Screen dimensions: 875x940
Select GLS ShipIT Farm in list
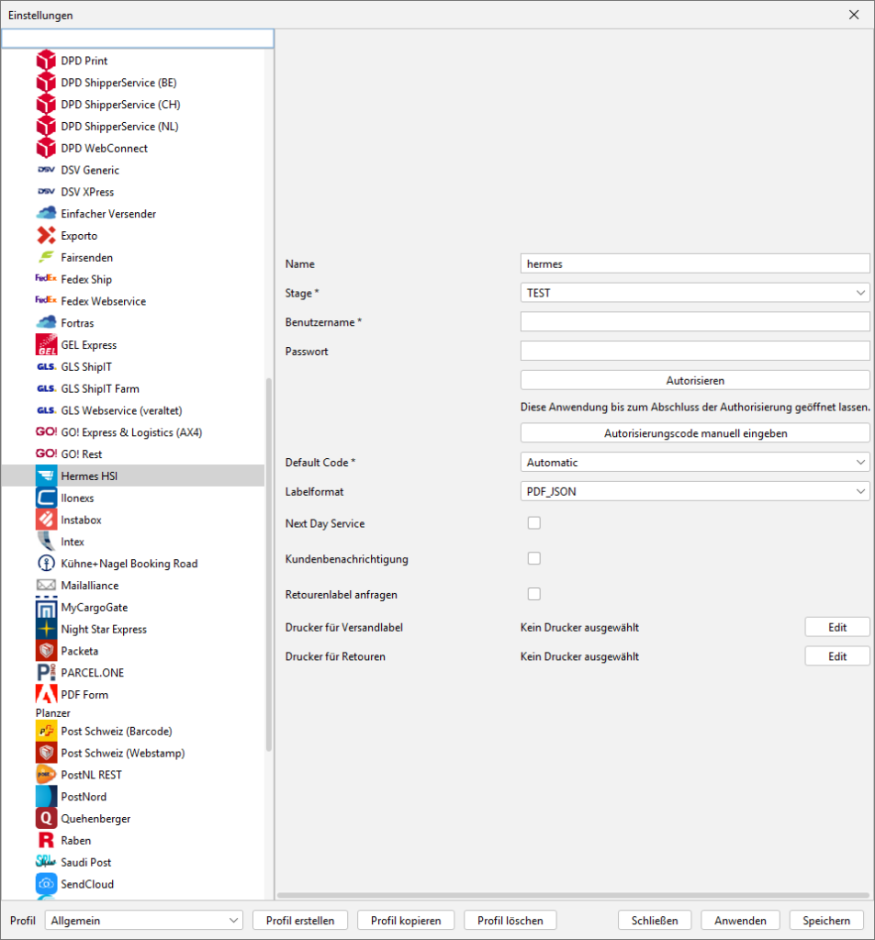coord(100,389)
